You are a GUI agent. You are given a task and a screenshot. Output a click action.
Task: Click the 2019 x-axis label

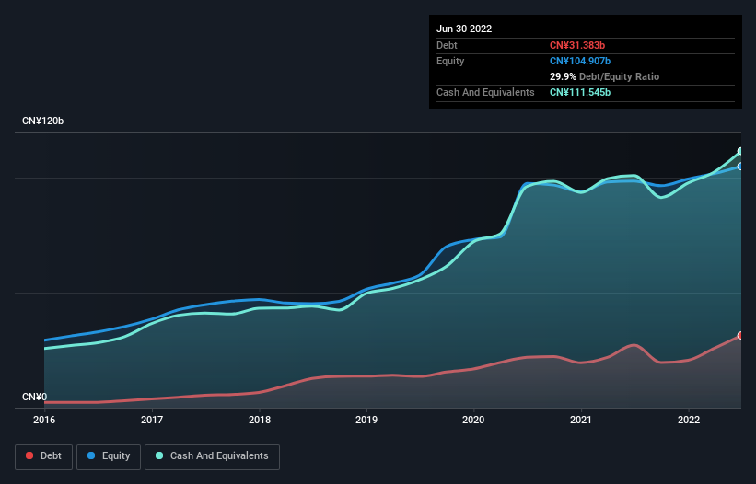click(x=366, y=420)
